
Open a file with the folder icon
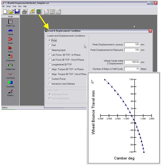point(12,12)
